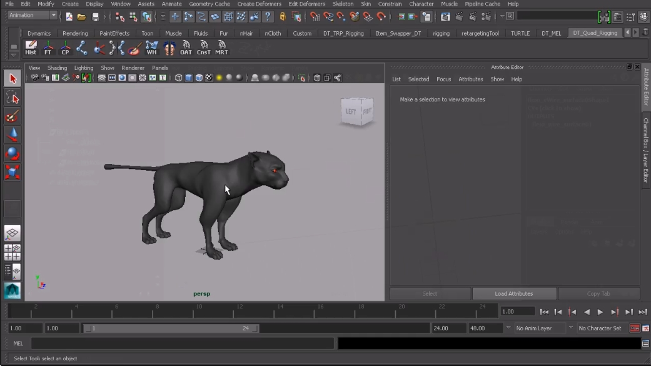The image size is (651, 366).
Task: Run the CP shelf button
Action: coord(65,48)
